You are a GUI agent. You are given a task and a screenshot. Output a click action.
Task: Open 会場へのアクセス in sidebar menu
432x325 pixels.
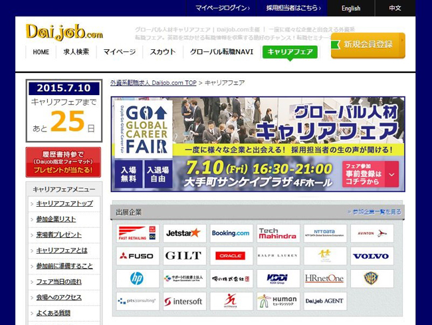coord(59,298)
